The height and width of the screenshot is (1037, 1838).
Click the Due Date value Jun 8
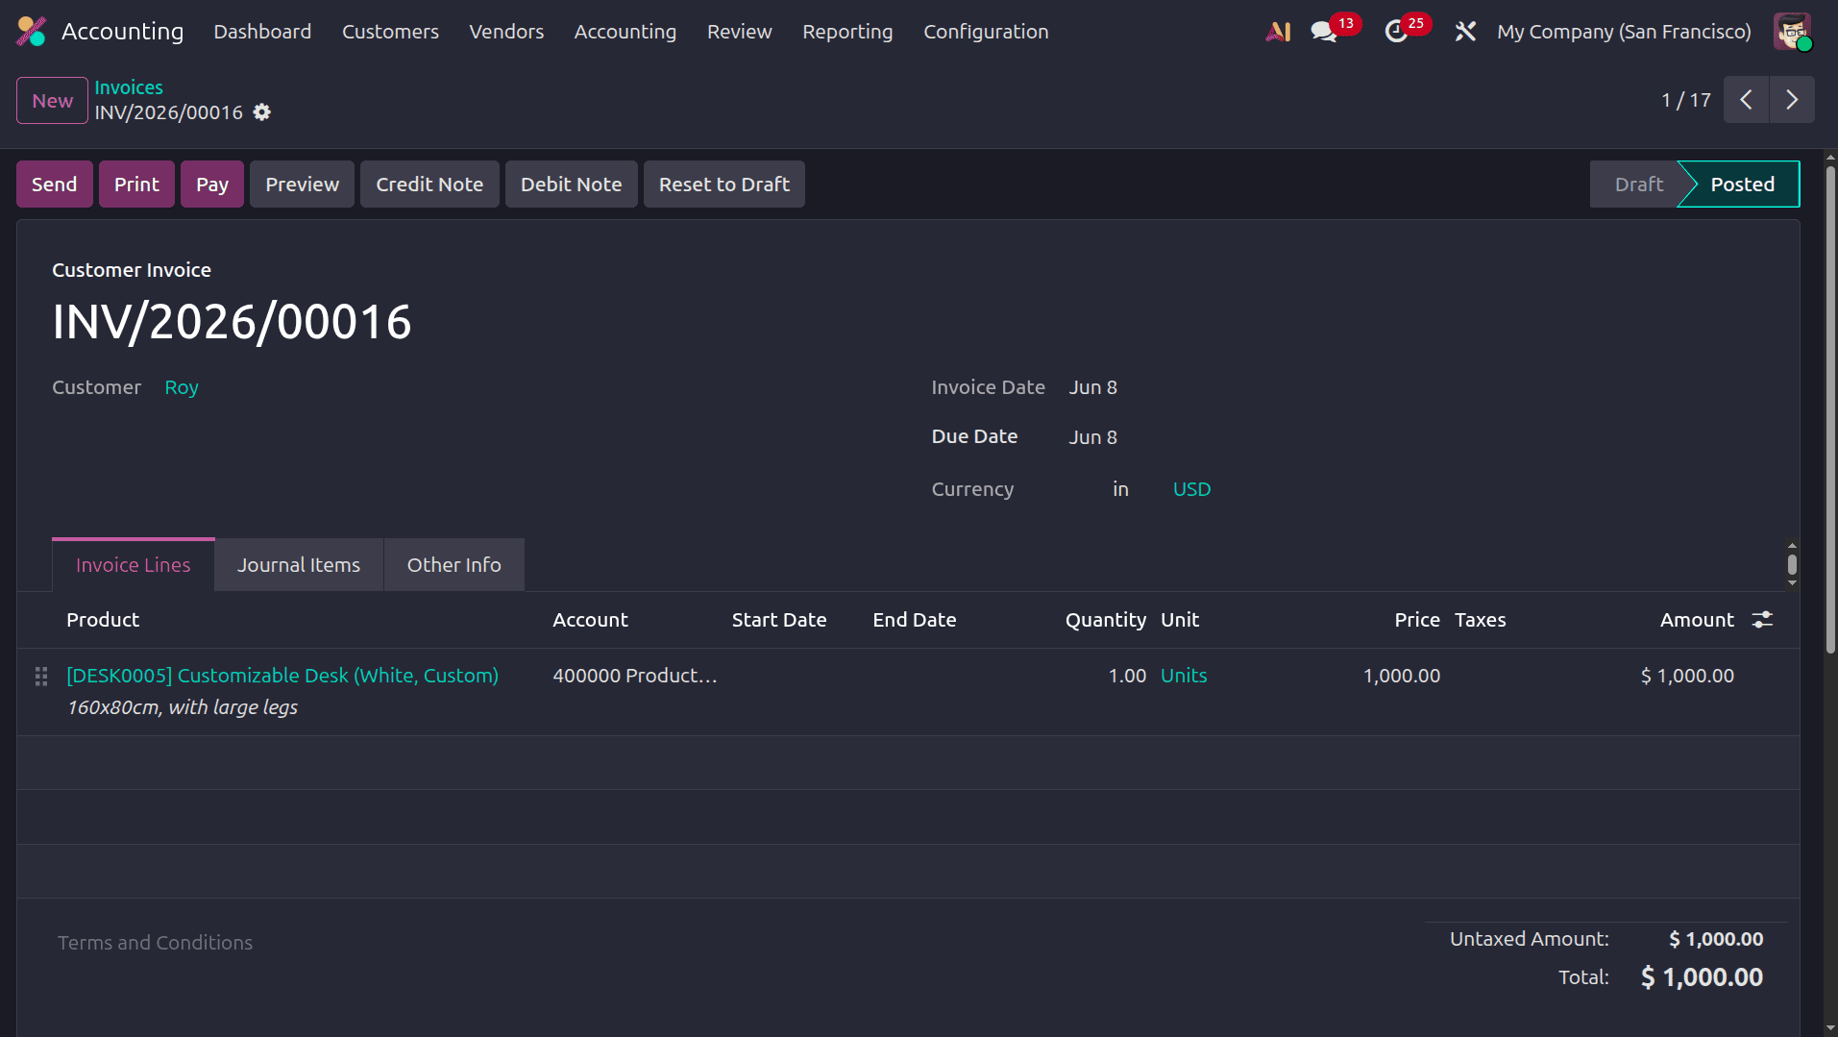click(1092, 437)
